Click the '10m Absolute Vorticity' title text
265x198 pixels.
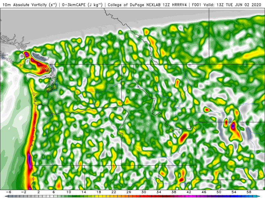pos(25,5)
